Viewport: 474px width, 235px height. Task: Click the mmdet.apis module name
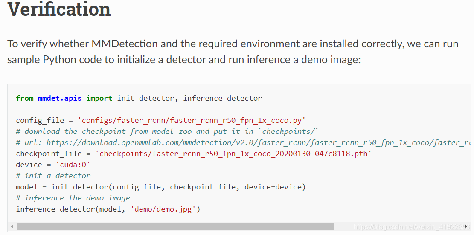[x=60, y=98]
